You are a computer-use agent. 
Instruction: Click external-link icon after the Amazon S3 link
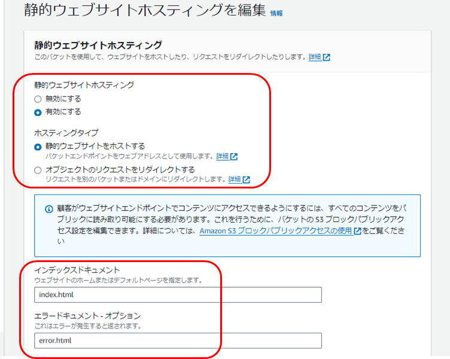(358, 231)
